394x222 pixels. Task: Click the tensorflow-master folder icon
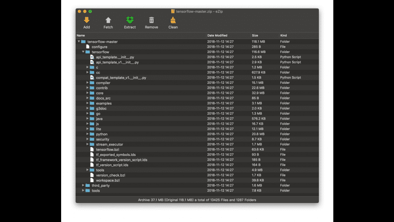(x=83, y=42)
